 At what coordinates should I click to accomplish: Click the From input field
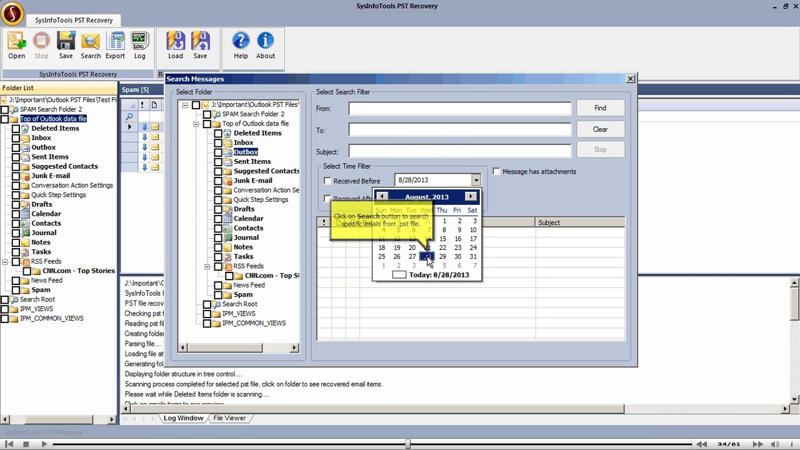459,109
